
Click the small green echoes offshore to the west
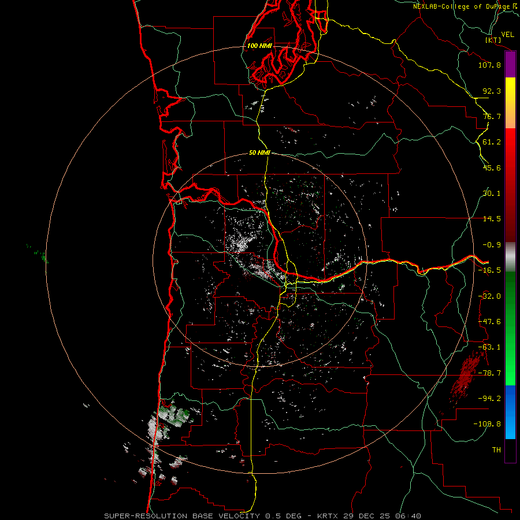(x=38, y=254)
